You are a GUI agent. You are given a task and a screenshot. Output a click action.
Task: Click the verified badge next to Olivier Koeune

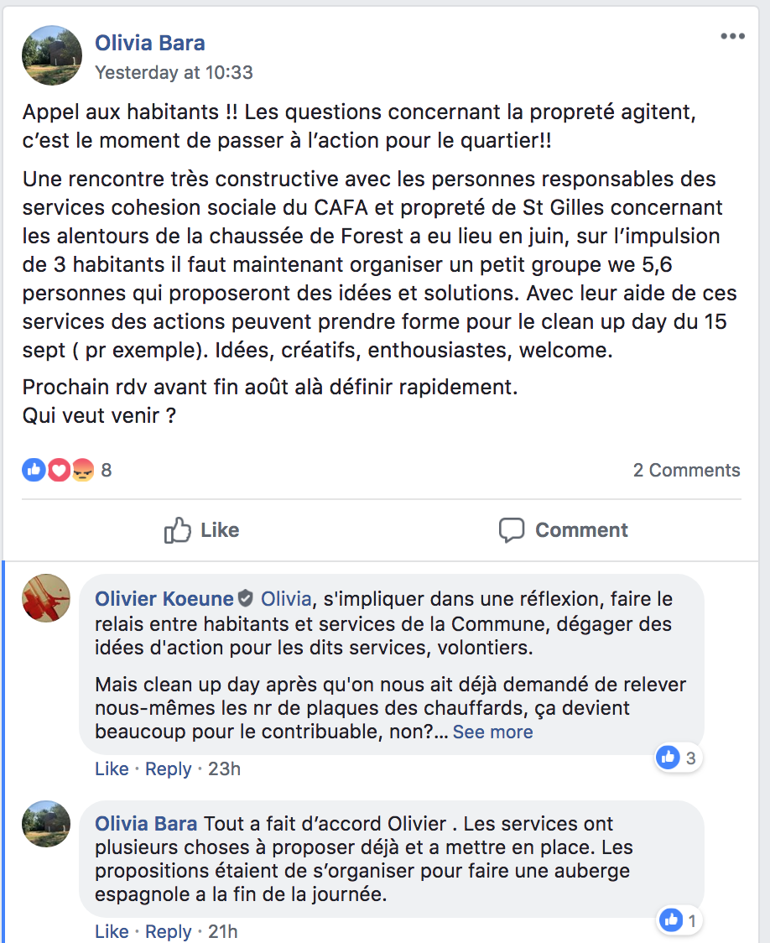click(245, 598)
